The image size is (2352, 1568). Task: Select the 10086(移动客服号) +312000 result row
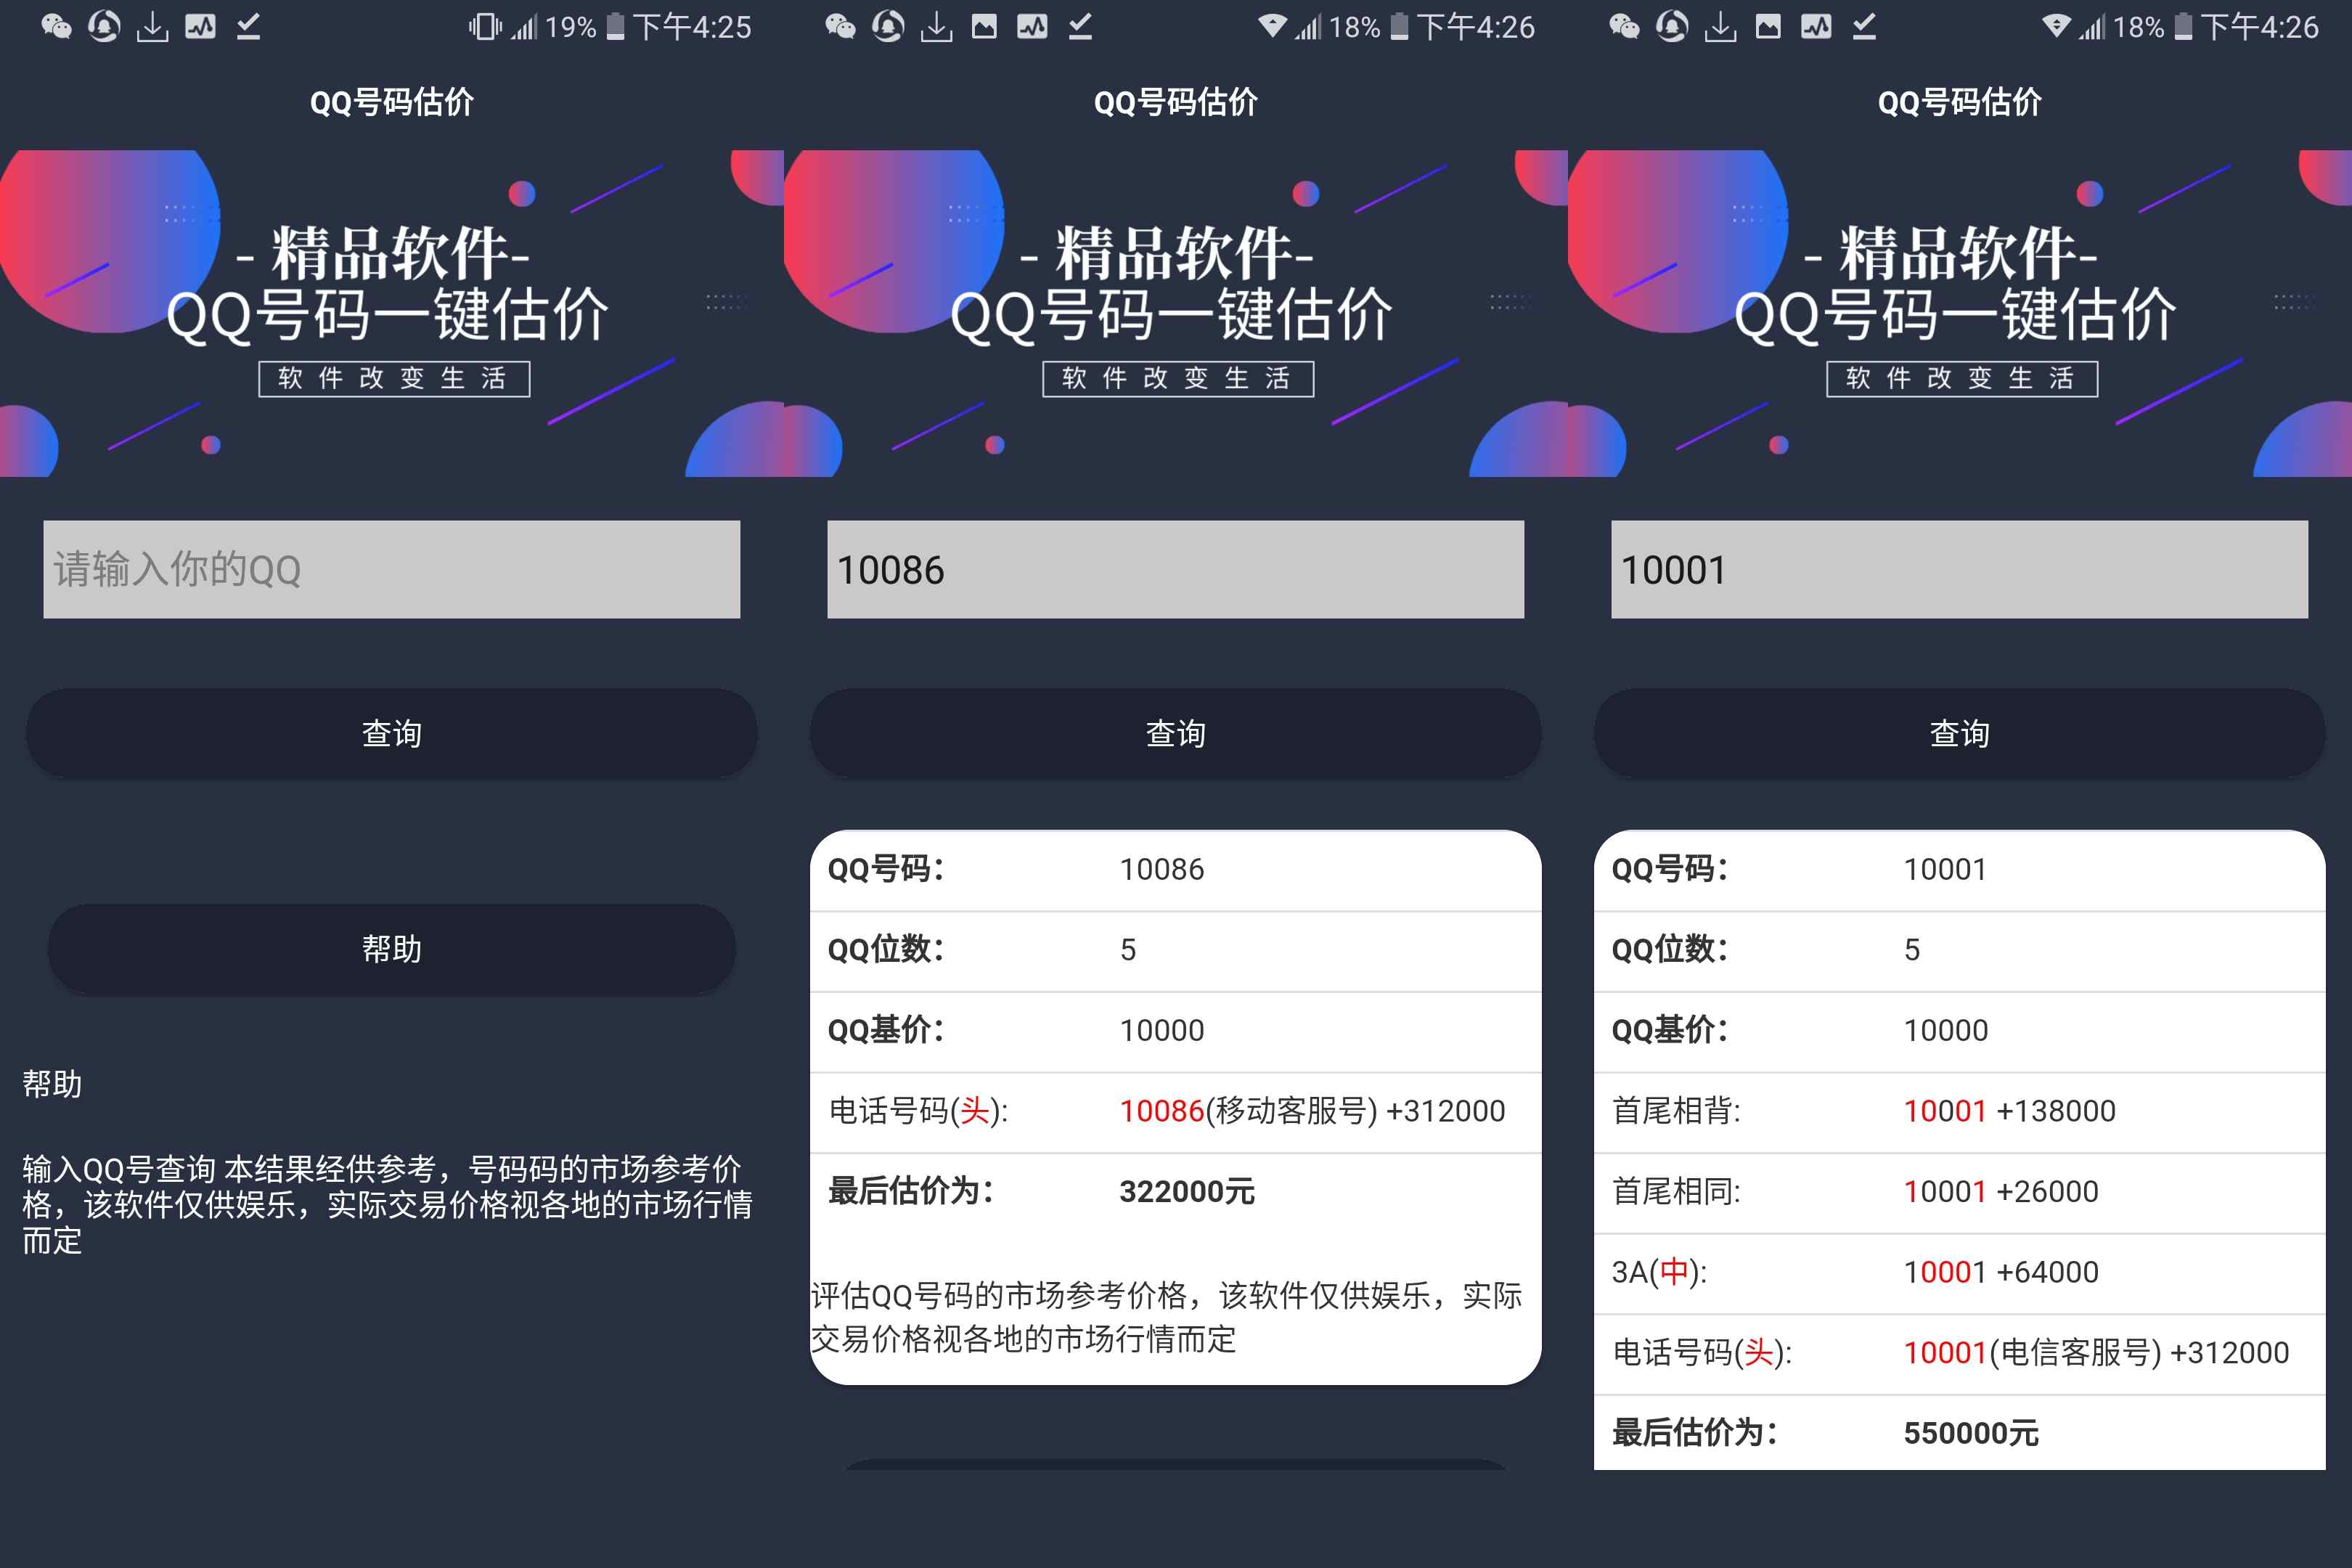pyautogui.click(x=1175, y=1111)
